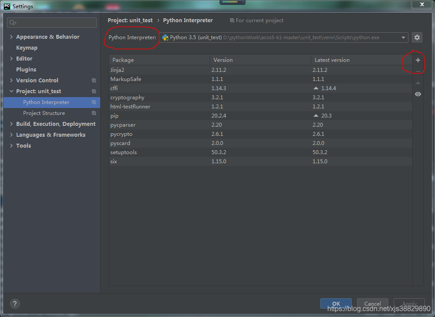The height and width of the screenshot is (317, 435).
Task: Select Project Structure in the sidebar
Action: 51,113
